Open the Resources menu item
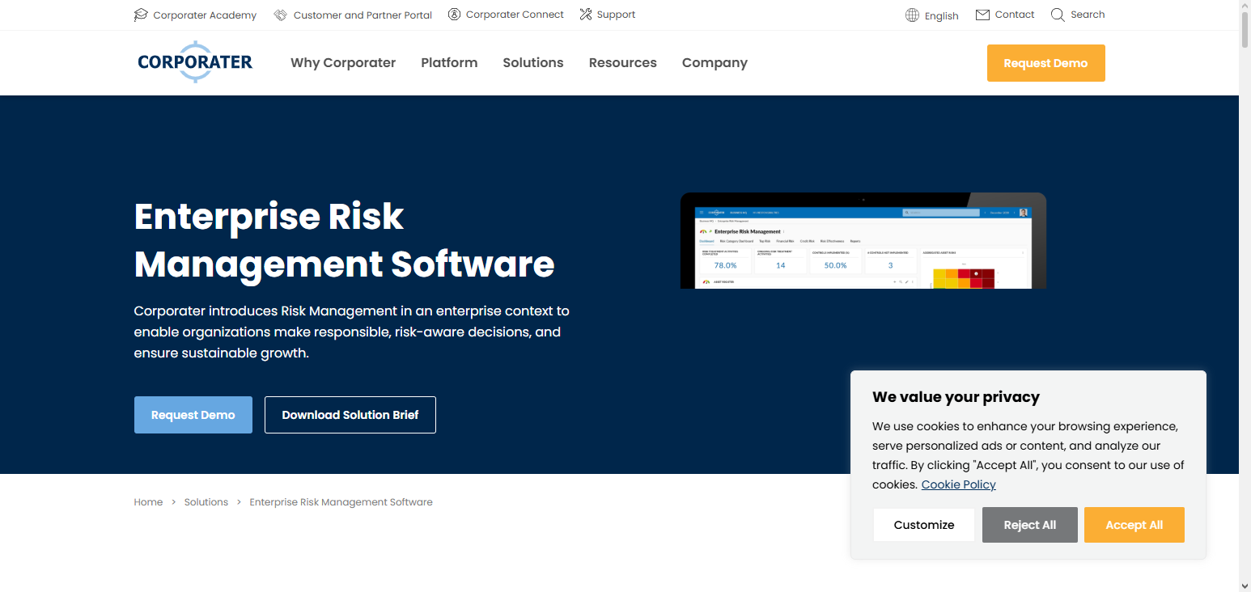This screenshot has width=1251, height=592. click(x=622, y=63)
